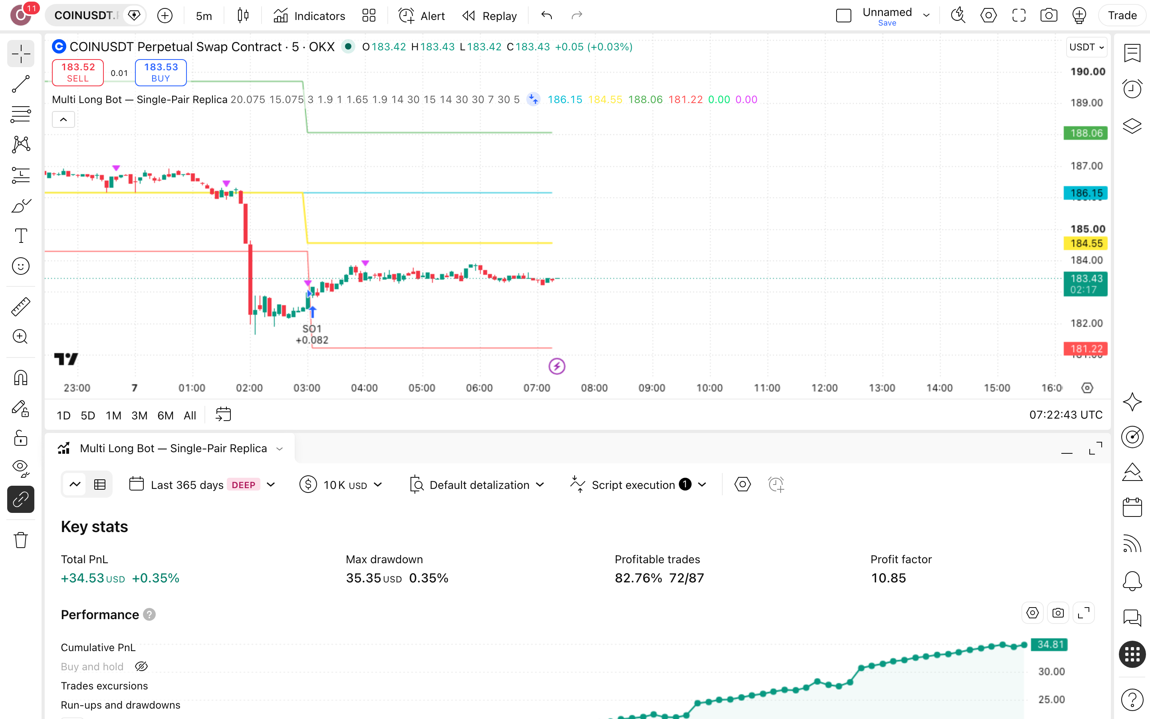Open the Last 365 days range dropdown

click(202, 485)
